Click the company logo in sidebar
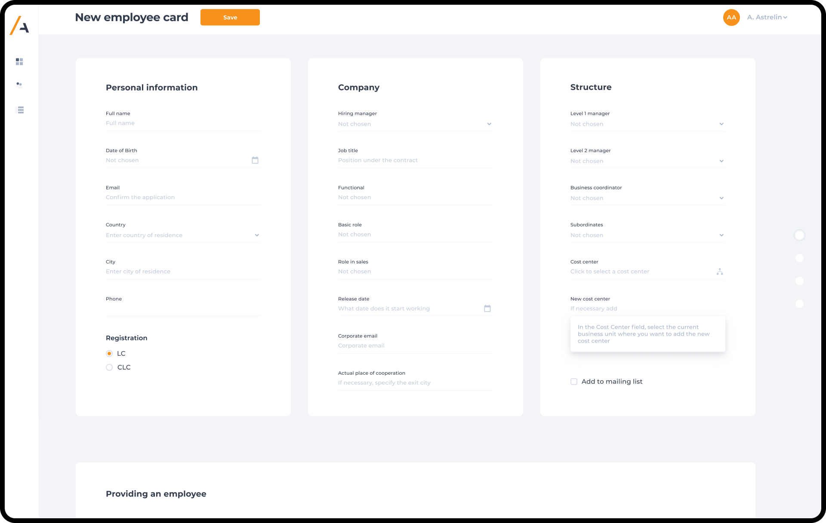The width and height of the screenshot is (826, 523). tap(20, 25)
